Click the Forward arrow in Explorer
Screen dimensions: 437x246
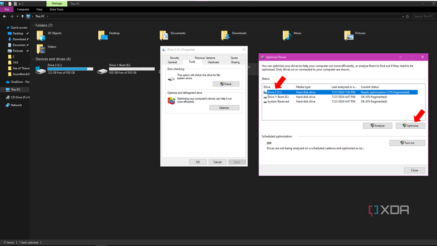tap(11, 16)
